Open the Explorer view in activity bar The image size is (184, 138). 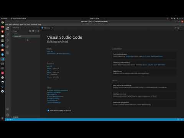(8, 28)
